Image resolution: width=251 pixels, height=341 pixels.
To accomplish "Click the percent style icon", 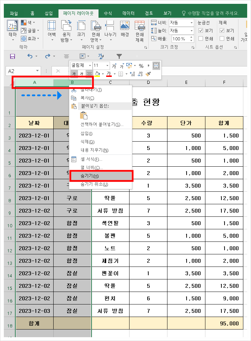I will pos(141,66).
